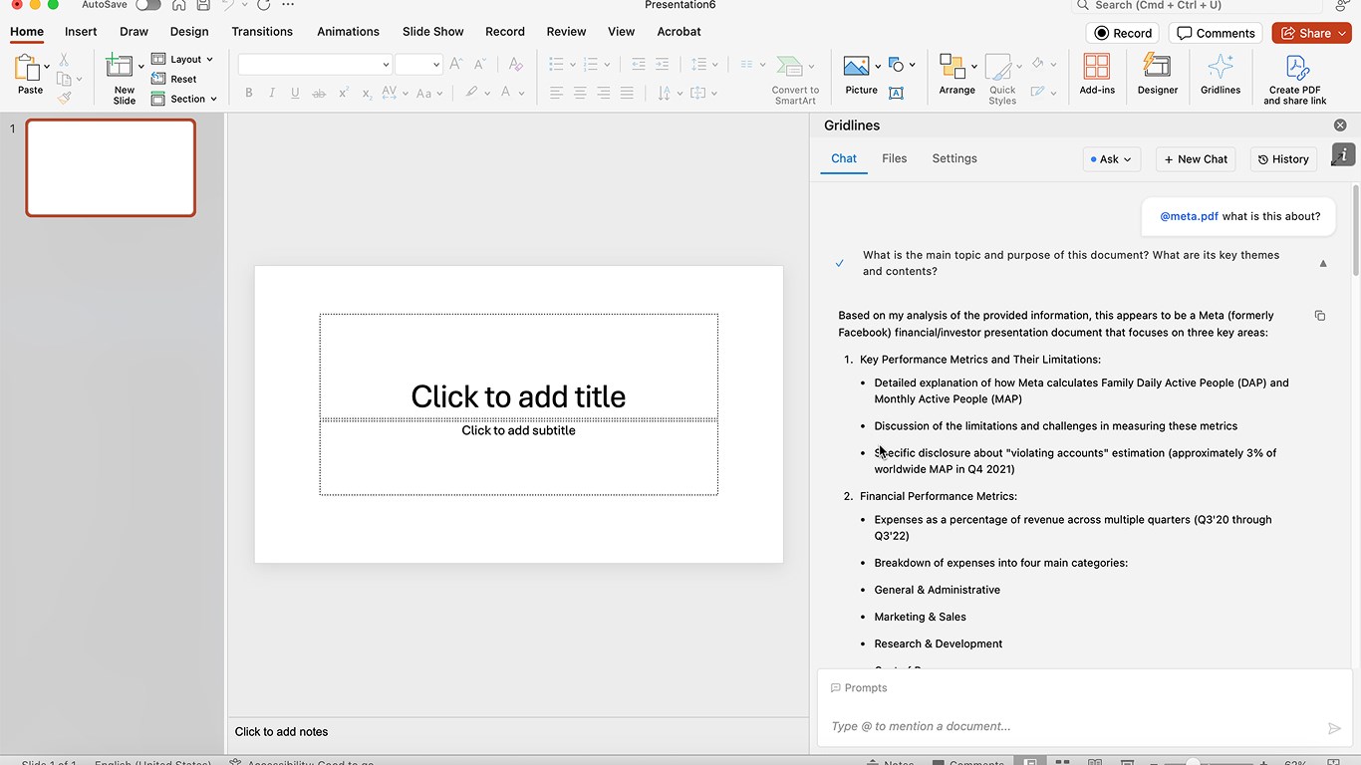Go to the Animations tab
This screenshot has height=765, width=1361.
pyautogui.click(x=348, y=32)
